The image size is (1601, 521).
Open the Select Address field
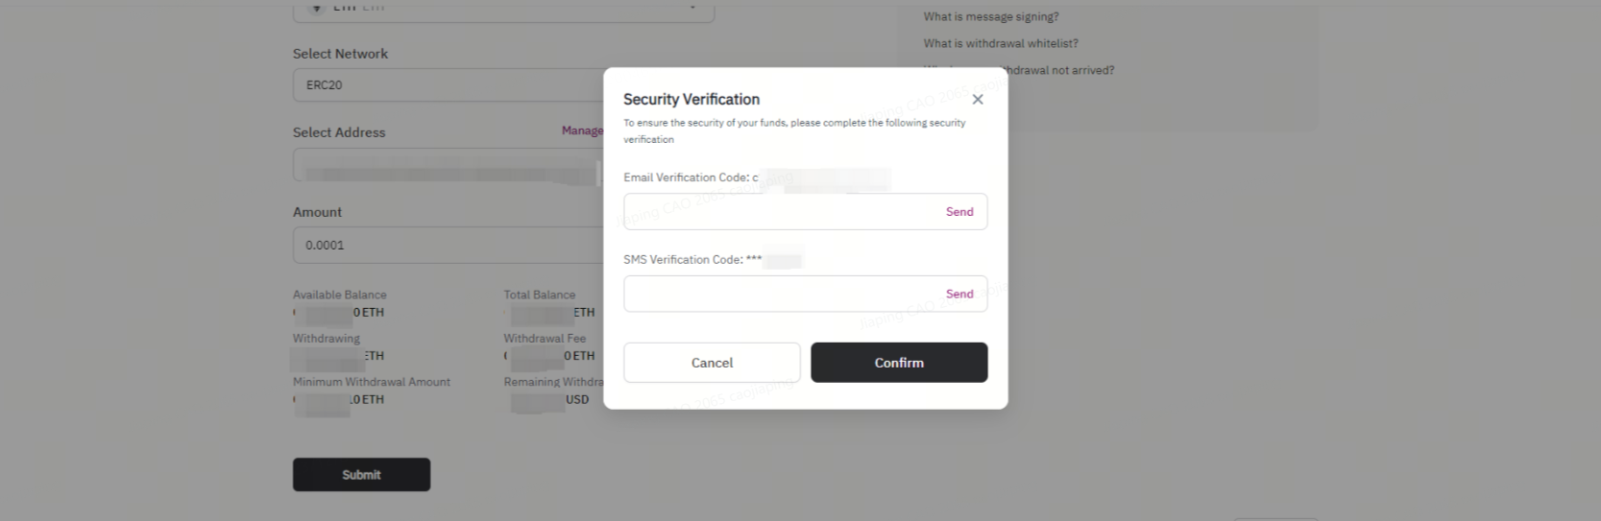pyautogui.click(x=449, y=165)
